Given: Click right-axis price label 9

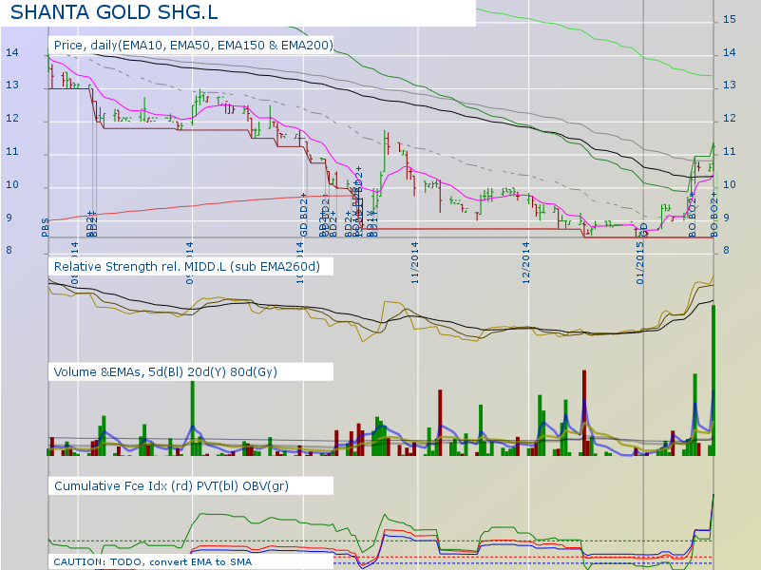Looking at the screenshot, I should tap(726, 218).
